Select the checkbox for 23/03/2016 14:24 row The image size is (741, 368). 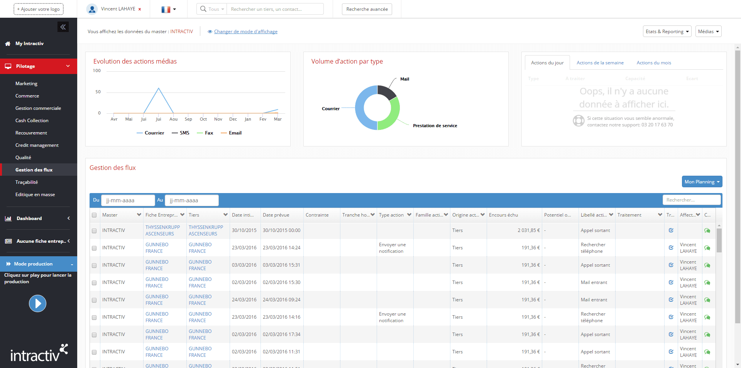click(94, 248)
